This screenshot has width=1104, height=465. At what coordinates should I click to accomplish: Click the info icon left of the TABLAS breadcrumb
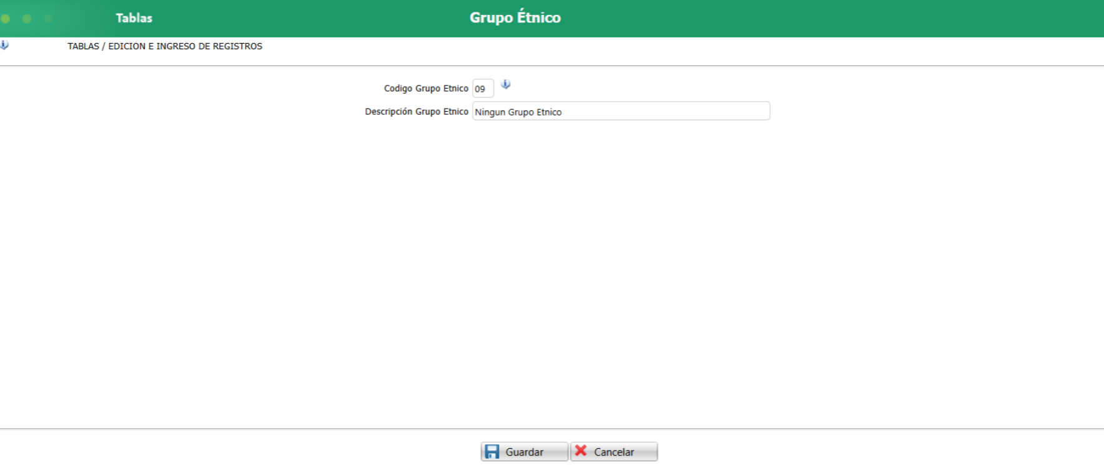tap(4, 45)
